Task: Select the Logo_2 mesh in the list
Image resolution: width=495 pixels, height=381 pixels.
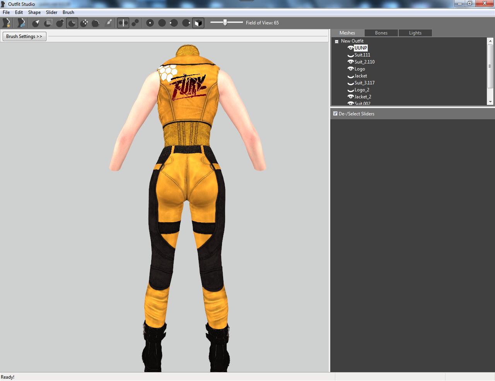Action: [362, 90]
